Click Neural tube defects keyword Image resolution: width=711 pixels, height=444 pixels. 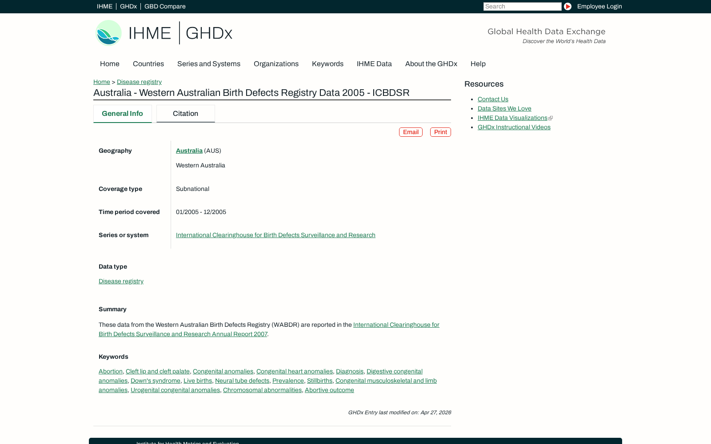pos(242,381)
